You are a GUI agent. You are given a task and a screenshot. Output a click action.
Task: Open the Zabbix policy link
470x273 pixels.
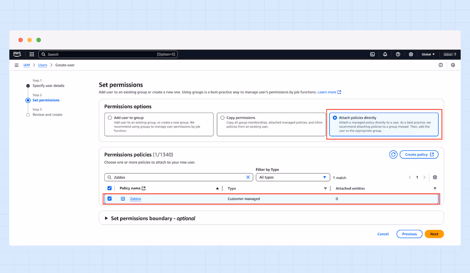pos(136,199)
